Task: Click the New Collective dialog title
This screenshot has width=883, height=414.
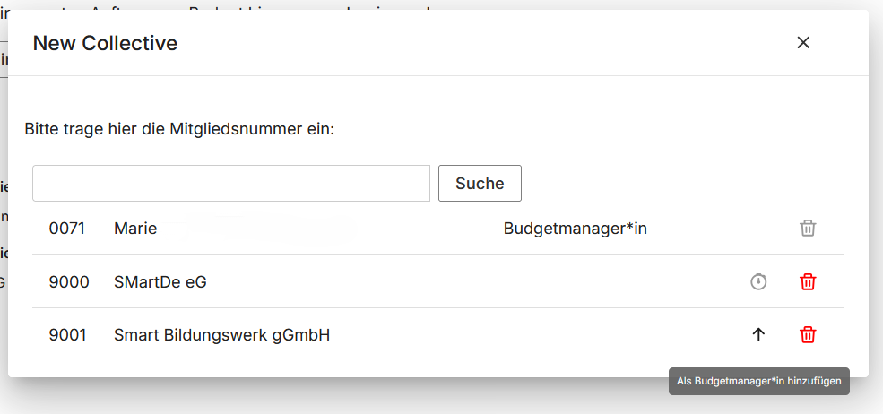Action: (x=105, y=43)
